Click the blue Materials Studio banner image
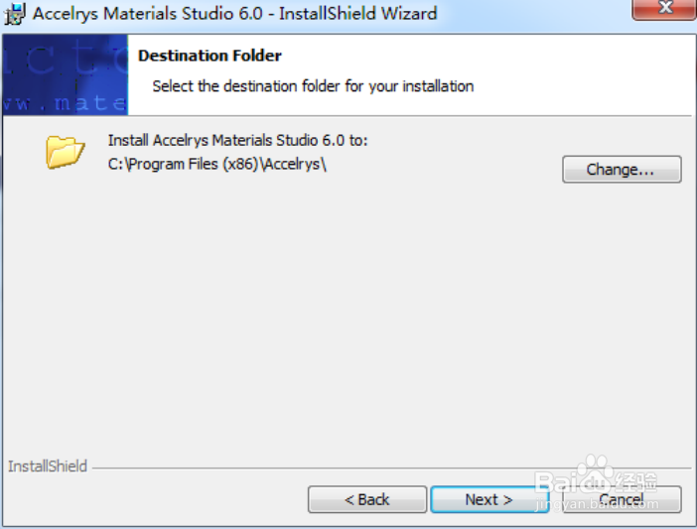 coord(66,74)
